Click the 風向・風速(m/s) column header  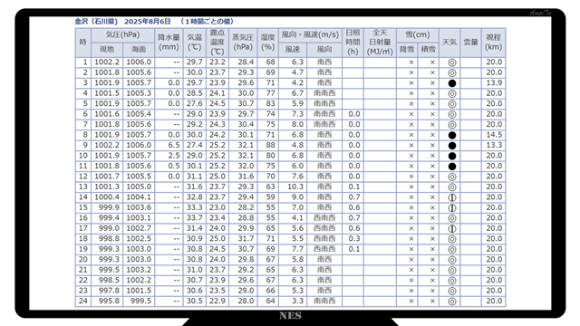pos(310,35)
